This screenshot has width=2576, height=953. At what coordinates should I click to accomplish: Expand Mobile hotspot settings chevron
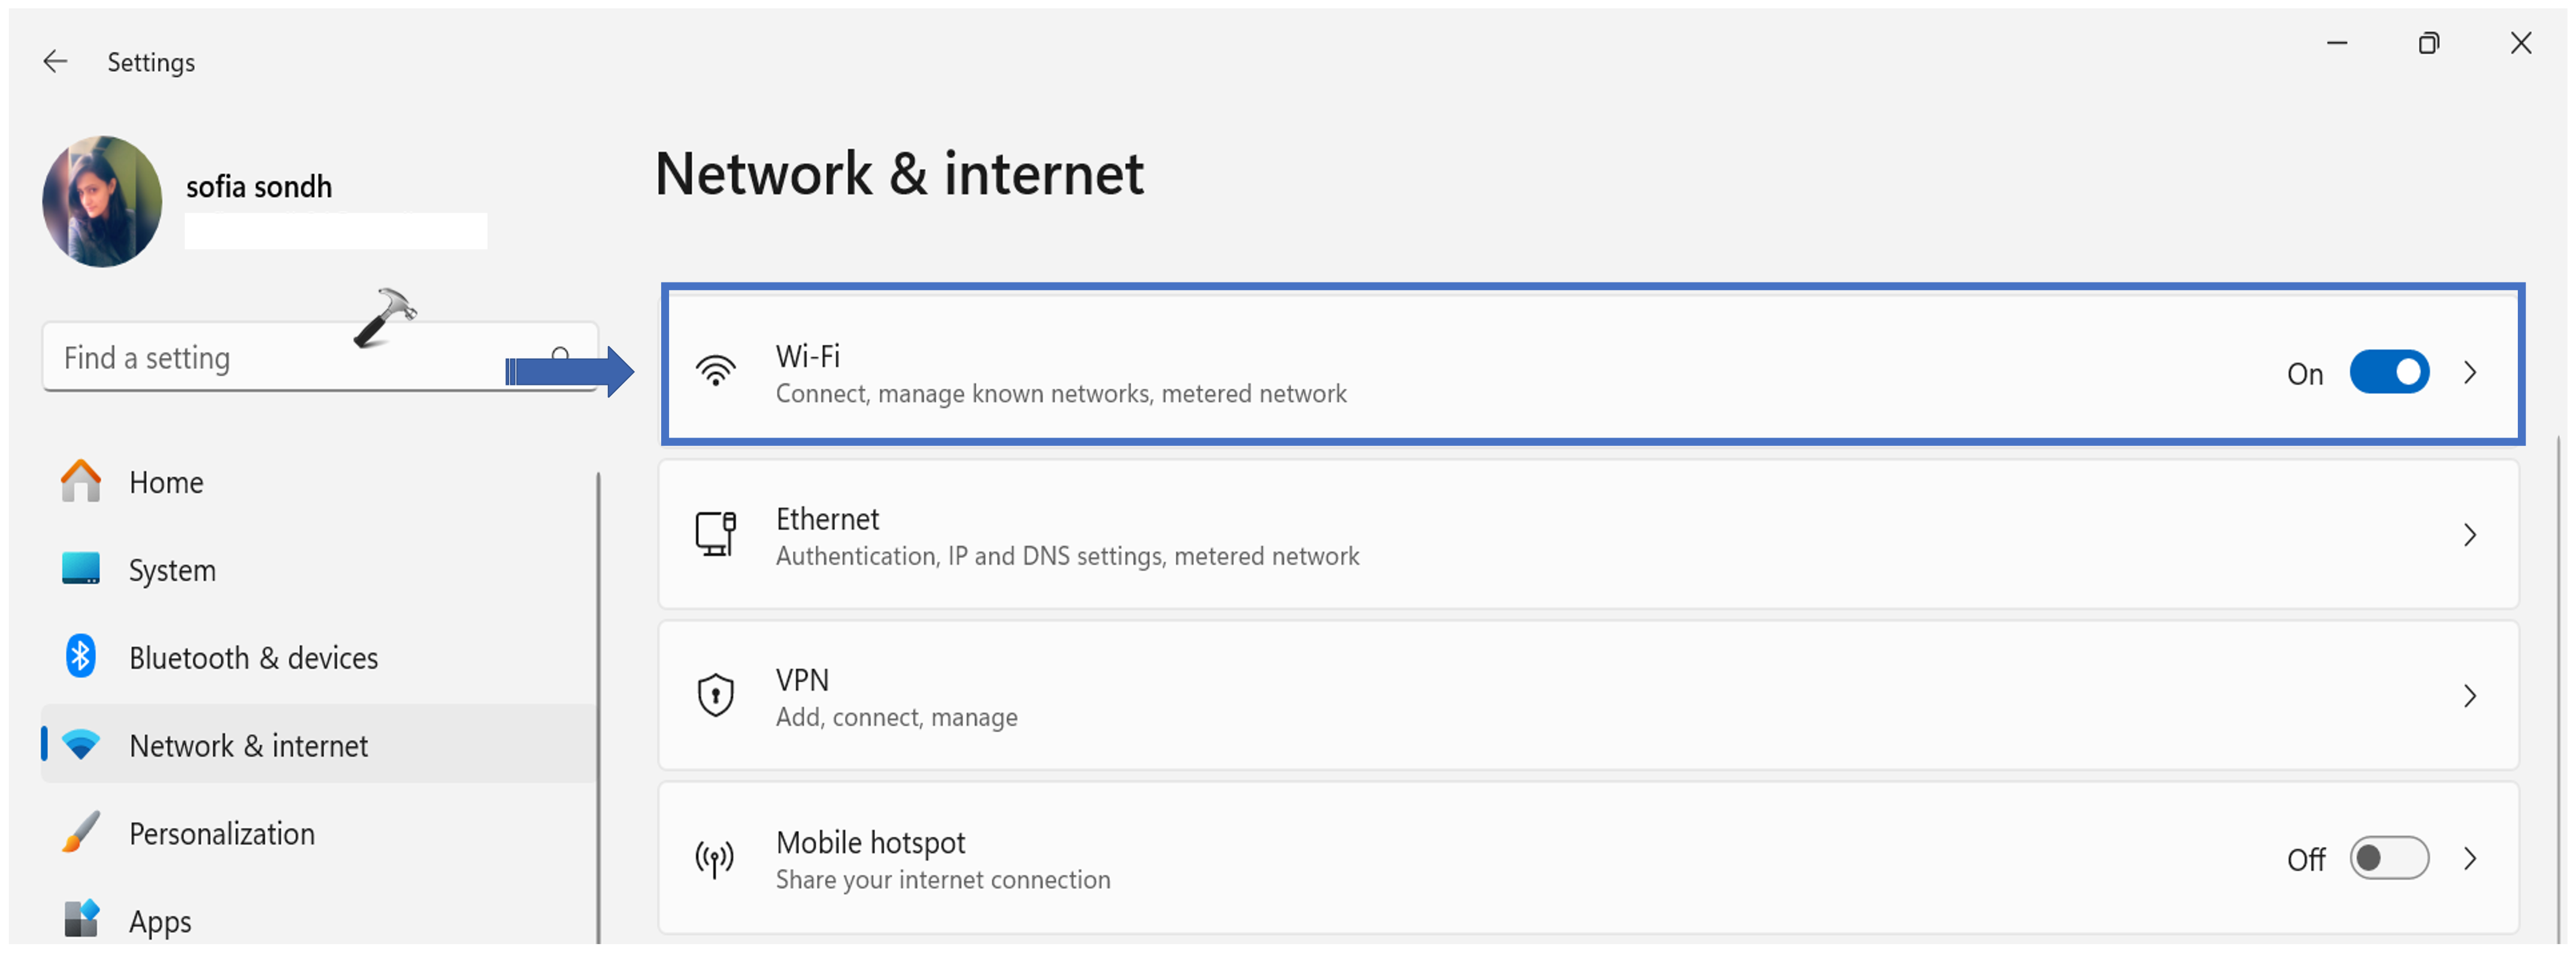(x=2470, y=858)
